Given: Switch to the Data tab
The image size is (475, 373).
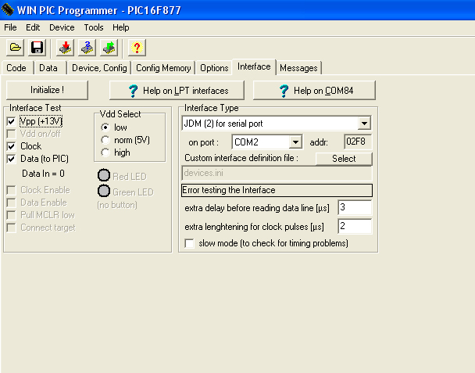Looking at the screenshot, I should click(x=48, y=68).
